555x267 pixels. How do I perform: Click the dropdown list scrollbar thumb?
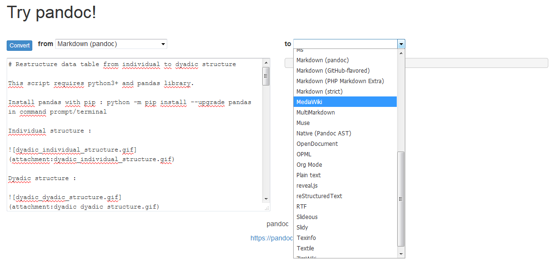[x=401, y=199]
